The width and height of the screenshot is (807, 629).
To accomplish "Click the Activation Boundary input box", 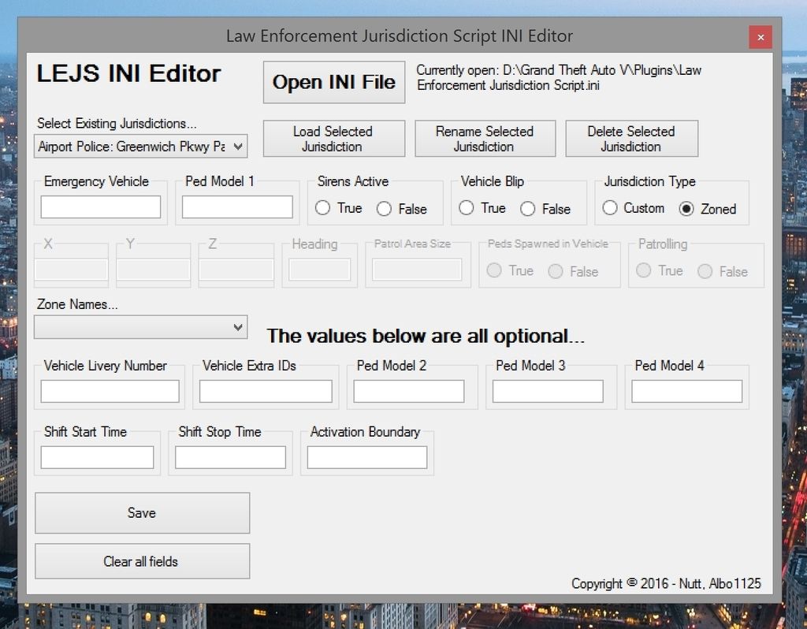I will (366, 457).
